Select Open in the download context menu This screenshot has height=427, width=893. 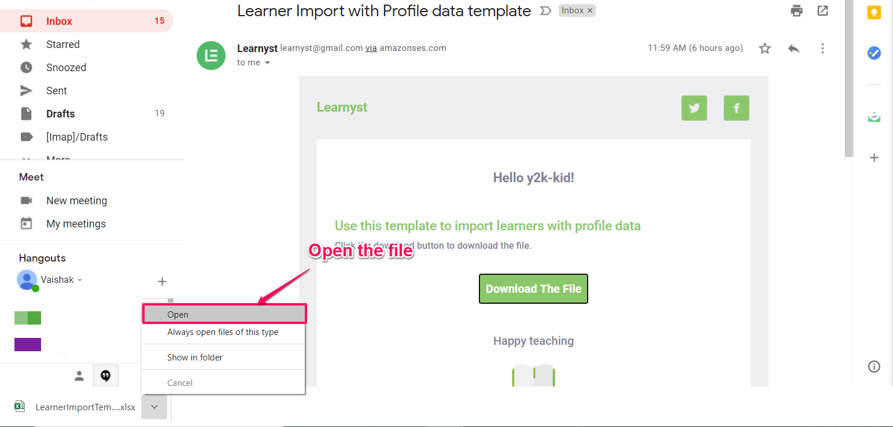click(x=224, y=314)
